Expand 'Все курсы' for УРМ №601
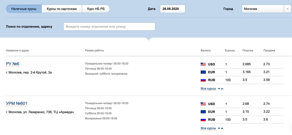Viewport: 292px width, 135px height. coord(208,128)
